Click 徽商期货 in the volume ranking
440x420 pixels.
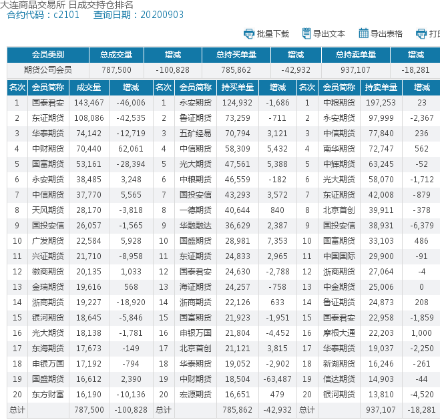[48, 272]
